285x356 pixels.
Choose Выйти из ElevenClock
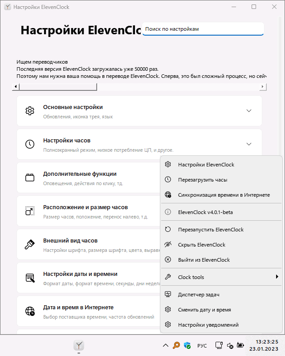(x=221, y=260)
